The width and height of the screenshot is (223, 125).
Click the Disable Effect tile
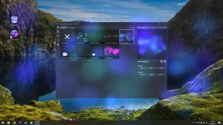tap(67, 37)
